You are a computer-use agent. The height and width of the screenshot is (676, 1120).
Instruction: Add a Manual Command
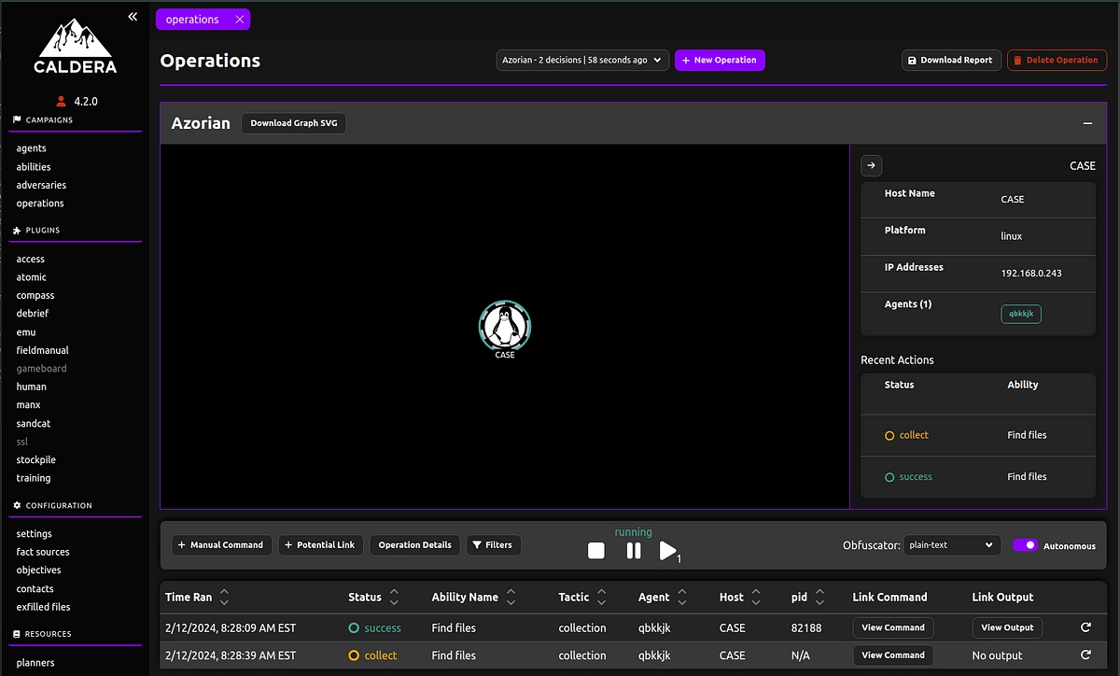click(x=222, y=545)
